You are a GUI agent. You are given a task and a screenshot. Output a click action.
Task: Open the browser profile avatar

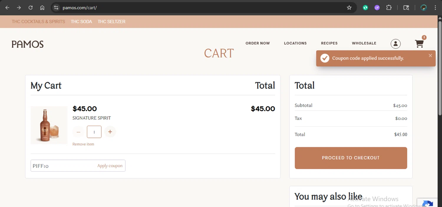click(424, 8)
